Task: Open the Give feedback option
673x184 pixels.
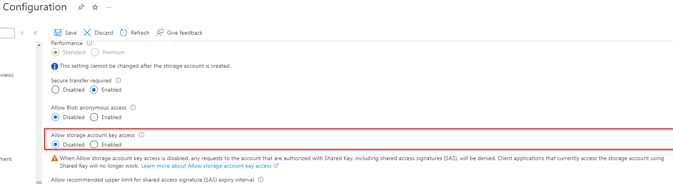Action: click(180, 33)
